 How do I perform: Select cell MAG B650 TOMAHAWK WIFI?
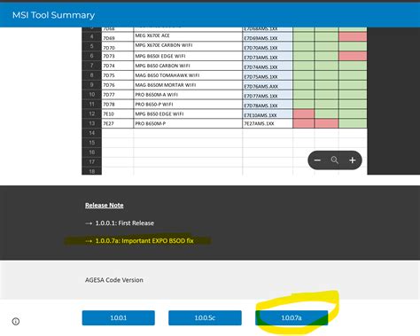188,75
